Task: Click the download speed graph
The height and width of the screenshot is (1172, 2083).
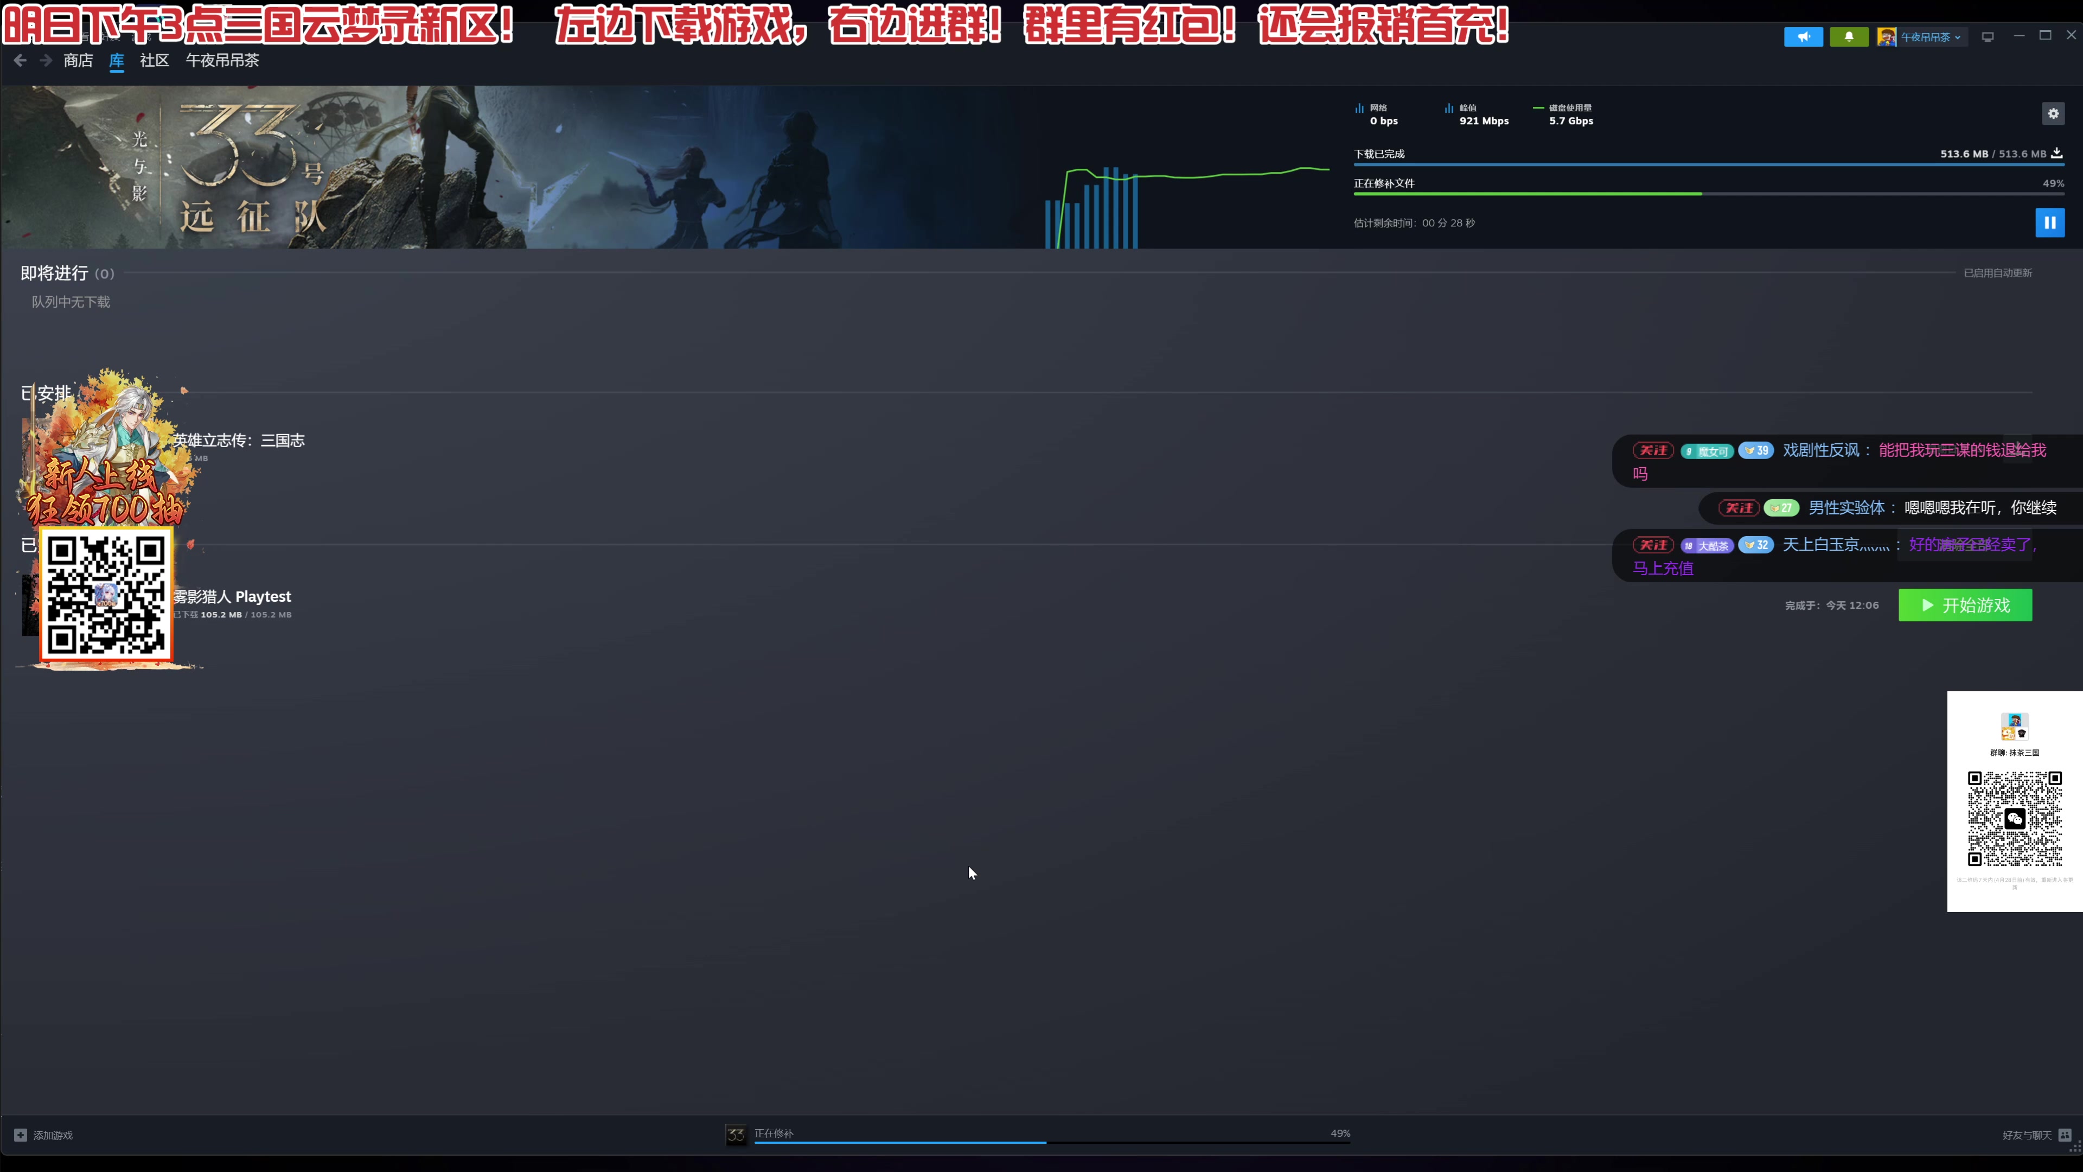Action: [x=1187, y=206]
